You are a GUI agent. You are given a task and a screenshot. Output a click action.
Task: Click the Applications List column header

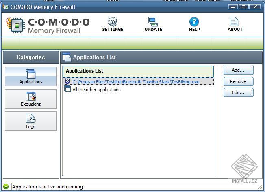click(x=138, y=71)
